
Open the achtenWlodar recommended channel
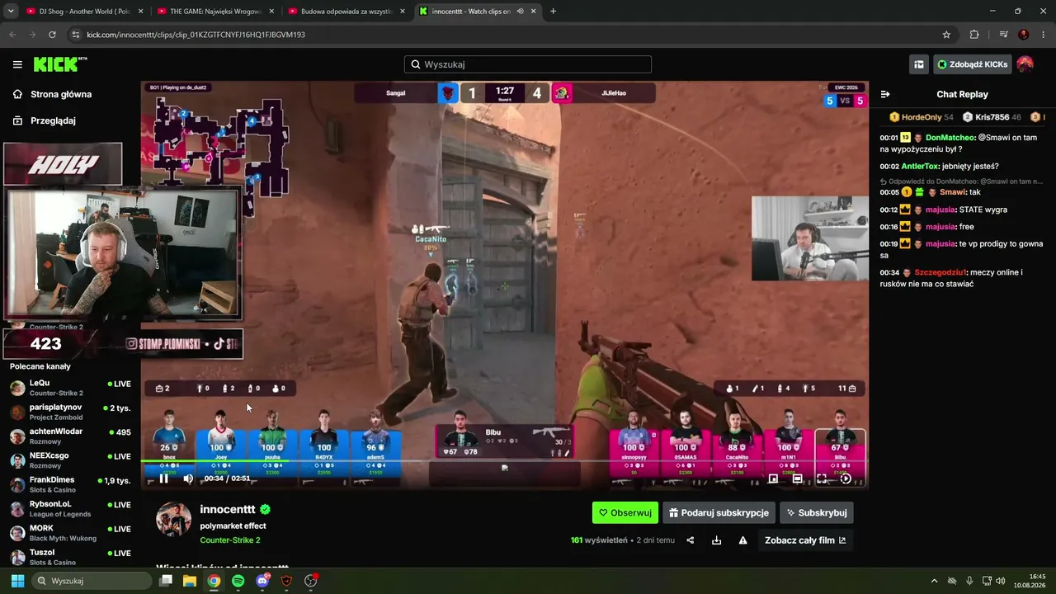coord(70,436)
